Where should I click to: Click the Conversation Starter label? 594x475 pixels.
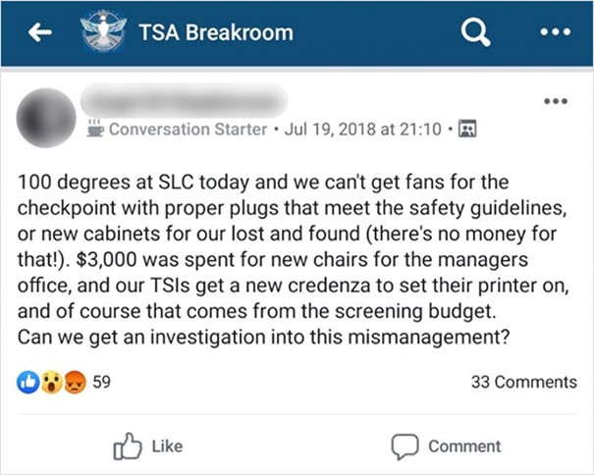(189, 129)
